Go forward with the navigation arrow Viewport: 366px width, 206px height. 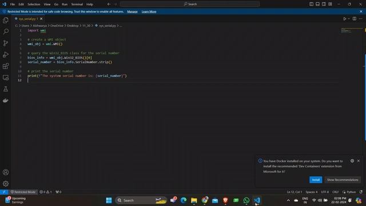point(116,4)
